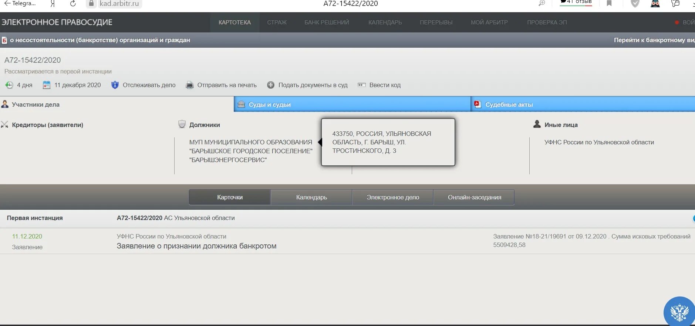Click the participants person icon
695x326 pixels.
click(5, 104)
